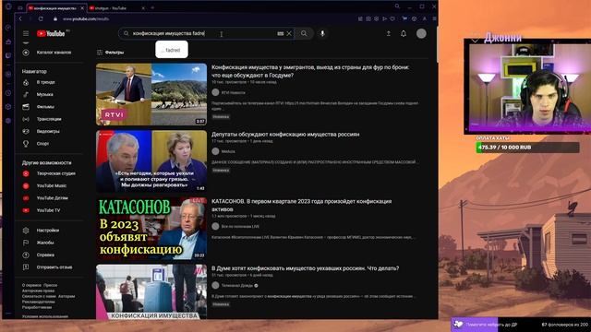Screen dimensions: 591x332
Task: Open Видеоигры in the sidebar
Action: tap(49, 131)
